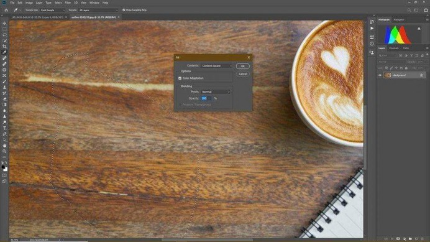Open the workspace switcher dropdown
Screen dimensions: 430x242
point(416,10)
